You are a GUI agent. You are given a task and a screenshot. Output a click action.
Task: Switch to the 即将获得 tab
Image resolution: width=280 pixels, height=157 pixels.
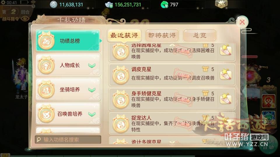coord(162,35)
